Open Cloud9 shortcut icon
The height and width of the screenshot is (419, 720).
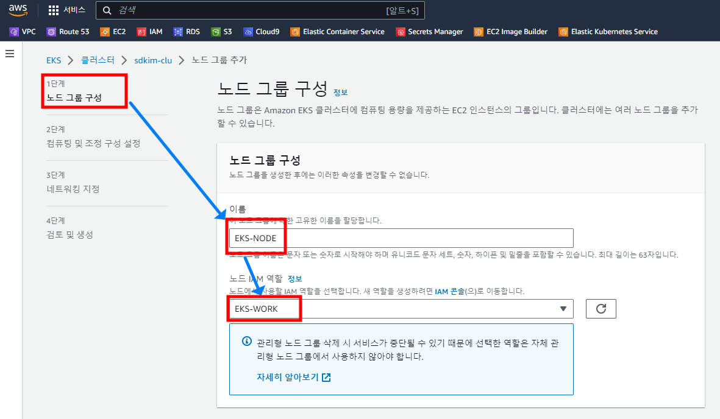pos(248,32)
